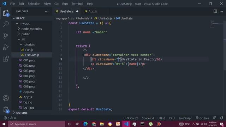Launch Microsoft Edge from taskbar
Screen dimensions: 226x127
[85, 124]
